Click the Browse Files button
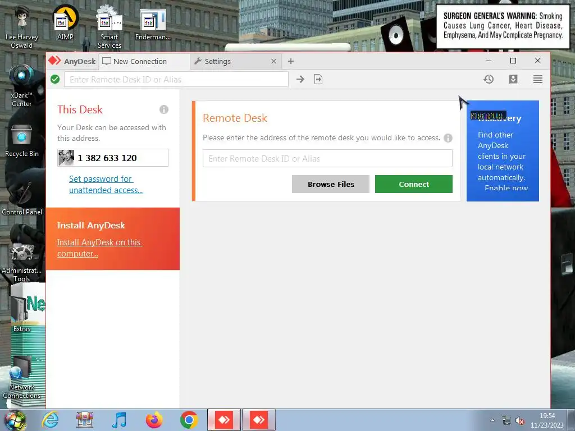575x431 pixels. [x=330, y=184]
